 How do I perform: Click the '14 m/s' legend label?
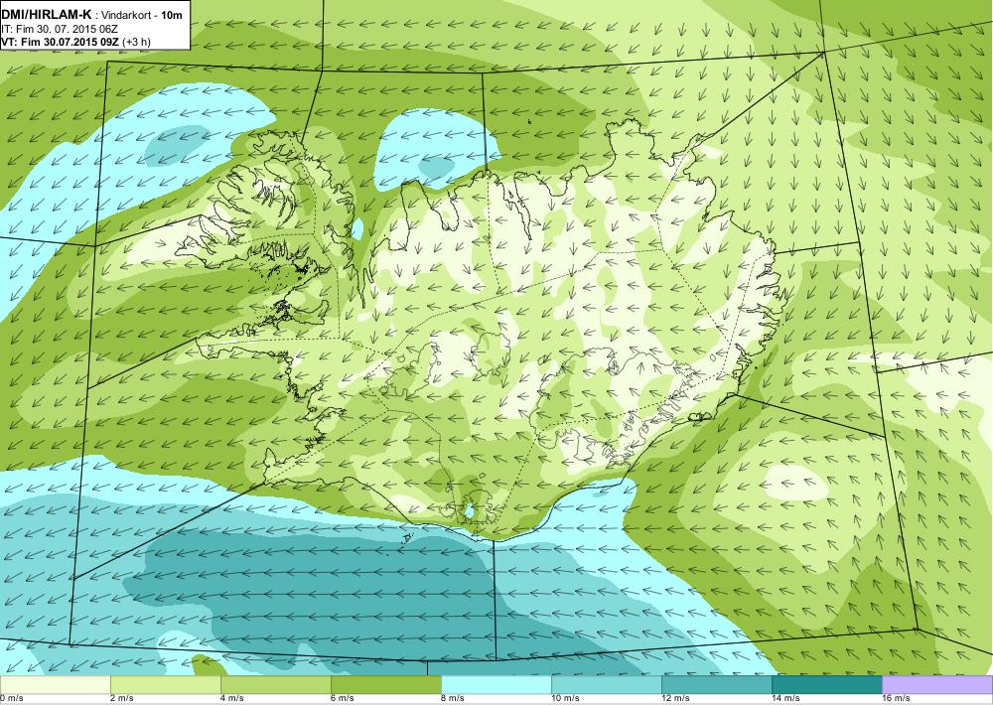[x=785, y=699]
